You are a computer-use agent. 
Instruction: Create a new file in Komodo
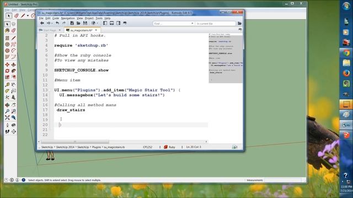72,23
